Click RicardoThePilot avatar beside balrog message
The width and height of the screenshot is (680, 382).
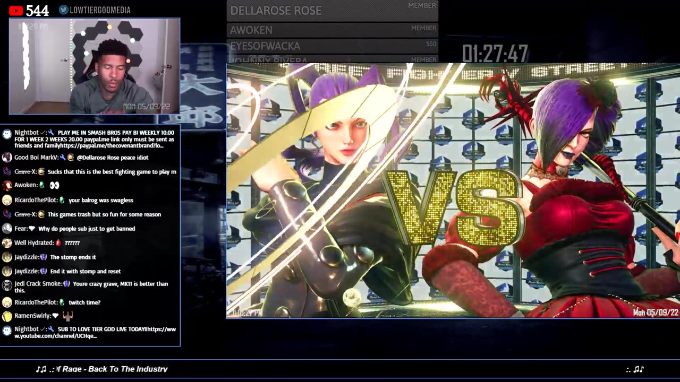pos(7,201)
